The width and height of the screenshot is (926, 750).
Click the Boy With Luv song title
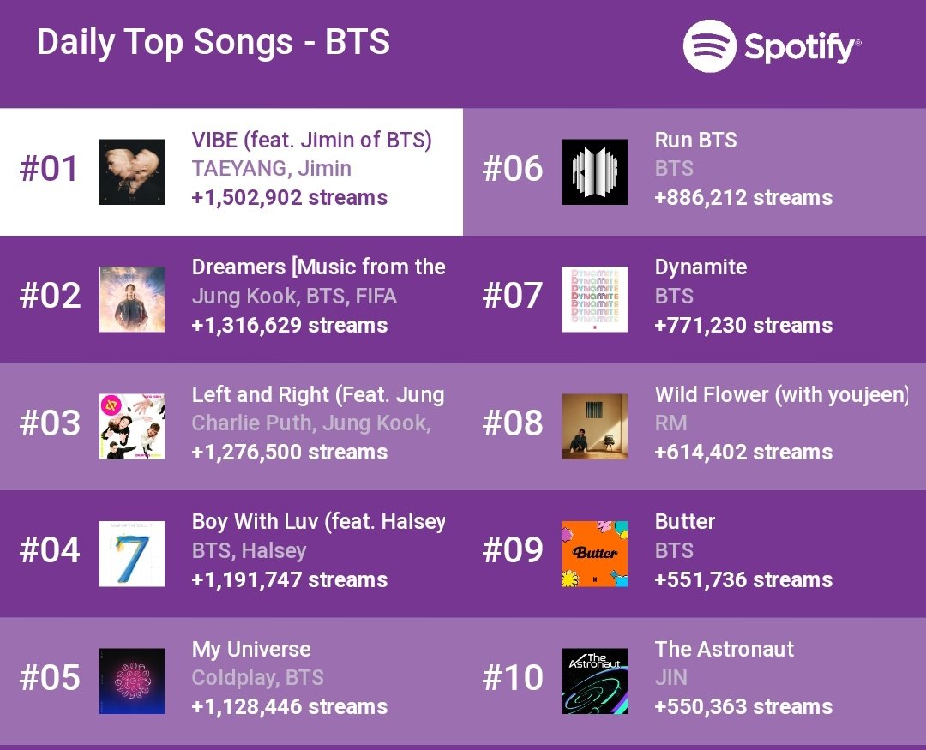pyautogui.click(x=319, y=522)
